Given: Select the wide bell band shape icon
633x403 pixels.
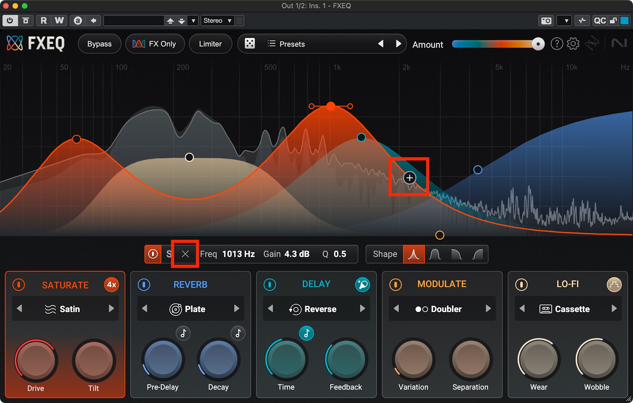Looking at the screenshot, I should (435, 254).
